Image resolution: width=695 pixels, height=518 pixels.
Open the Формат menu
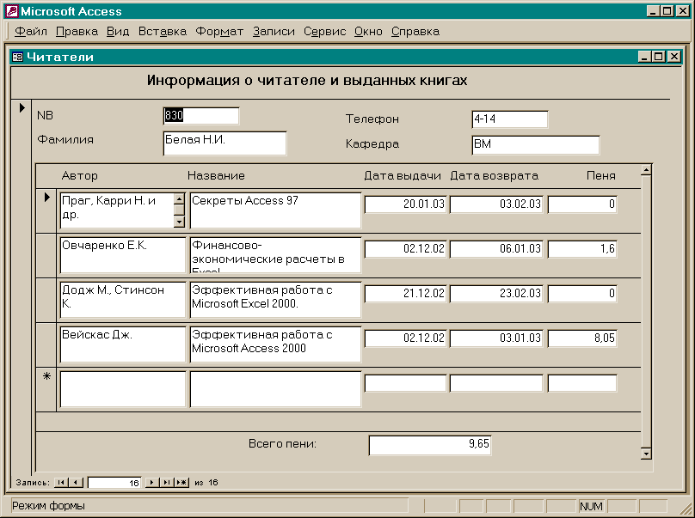coord(219,32)
